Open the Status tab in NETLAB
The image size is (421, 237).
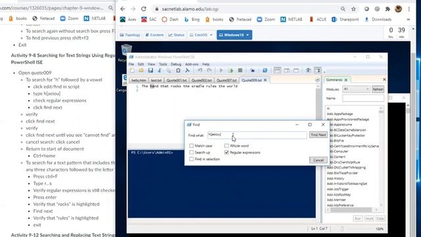176,35
